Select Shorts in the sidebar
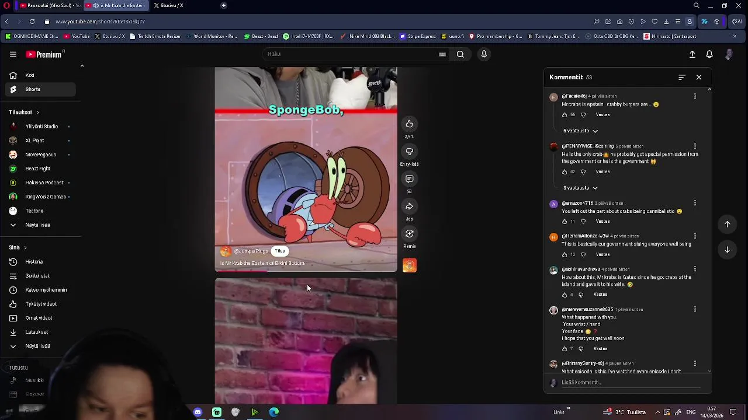Image resolution: width=748 pixels, height=420 pixels. pyautogui.click(x=40, y=89)
